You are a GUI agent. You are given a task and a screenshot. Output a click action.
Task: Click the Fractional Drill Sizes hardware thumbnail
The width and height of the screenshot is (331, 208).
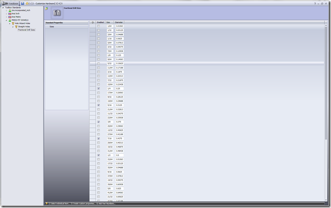[x=57, y=13]
